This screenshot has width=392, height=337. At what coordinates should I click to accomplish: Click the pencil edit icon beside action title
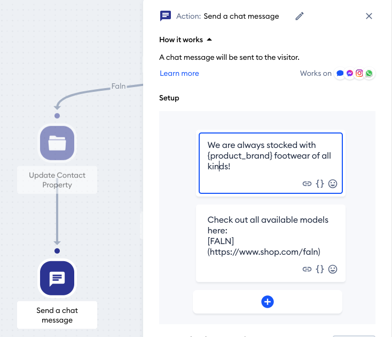300,16
